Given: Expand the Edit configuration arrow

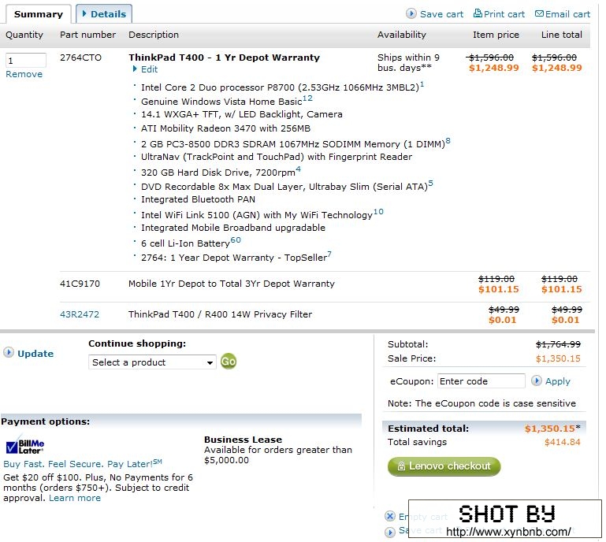Looking at the screenshot, I should click(x=135, y=69).
